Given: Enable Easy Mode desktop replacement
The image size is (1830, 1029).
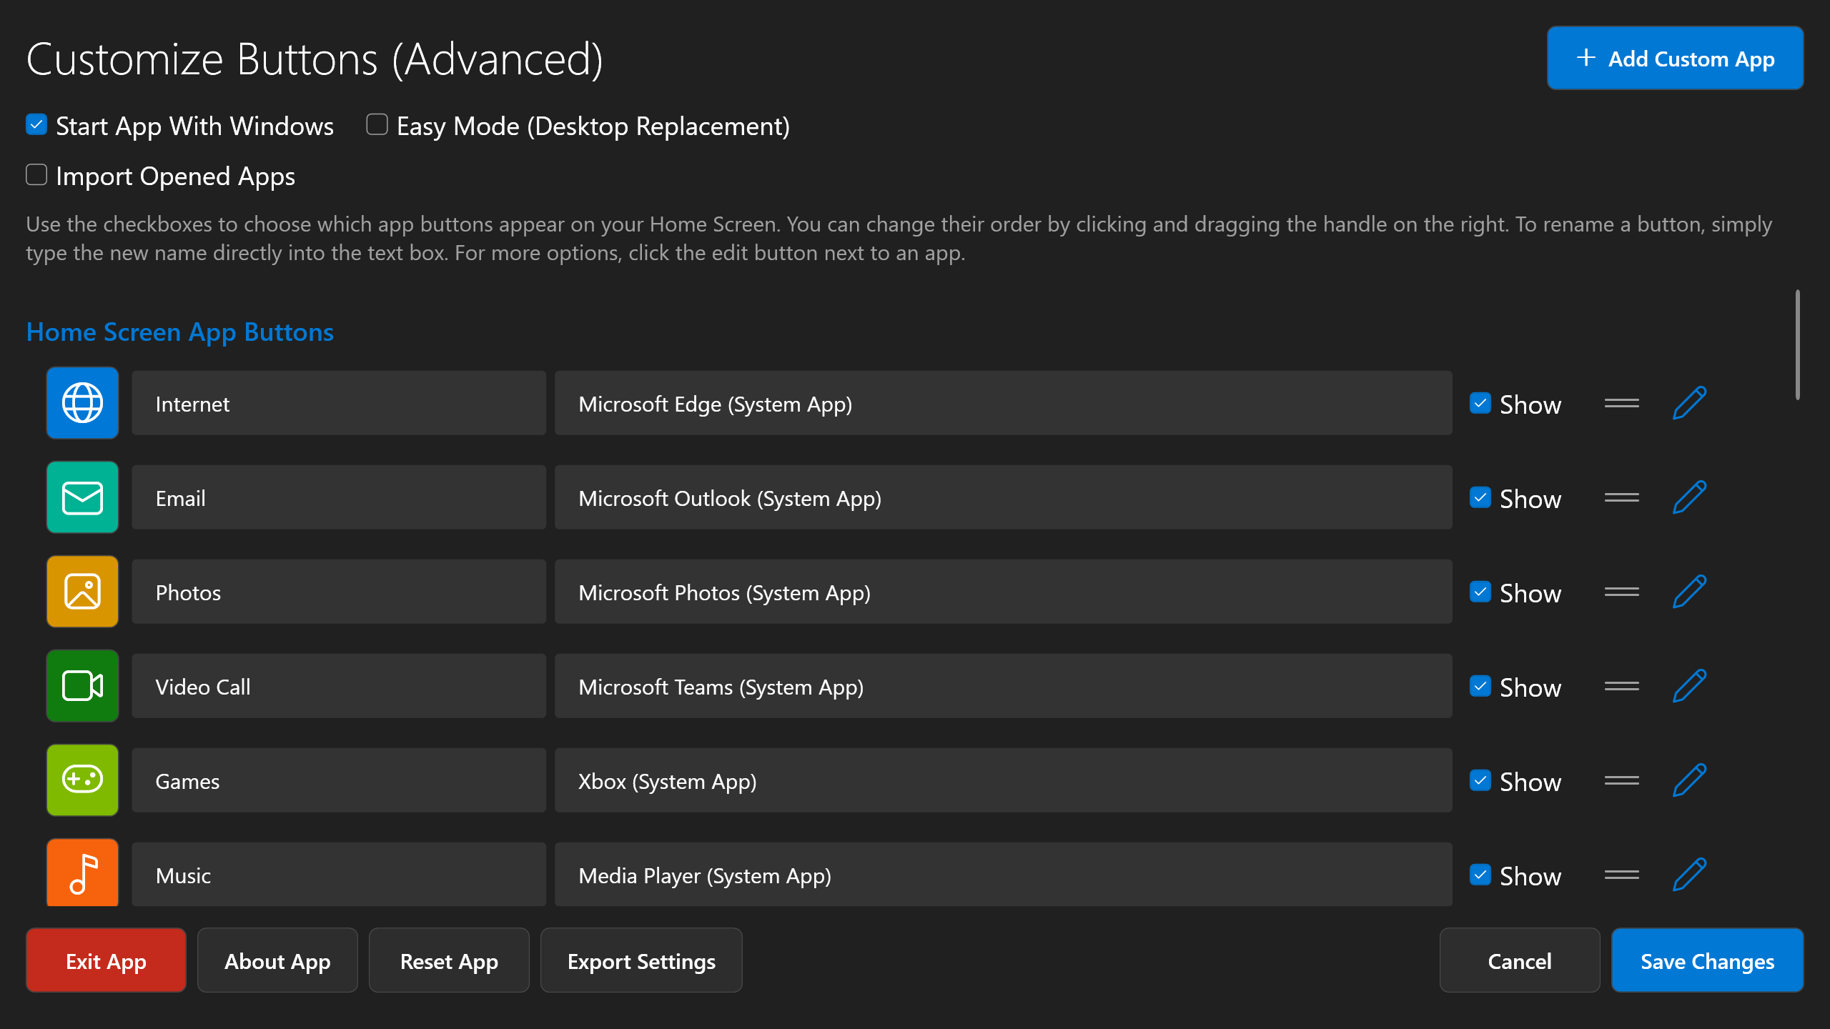Looking at the screenshot, I should tap(377, 124).
